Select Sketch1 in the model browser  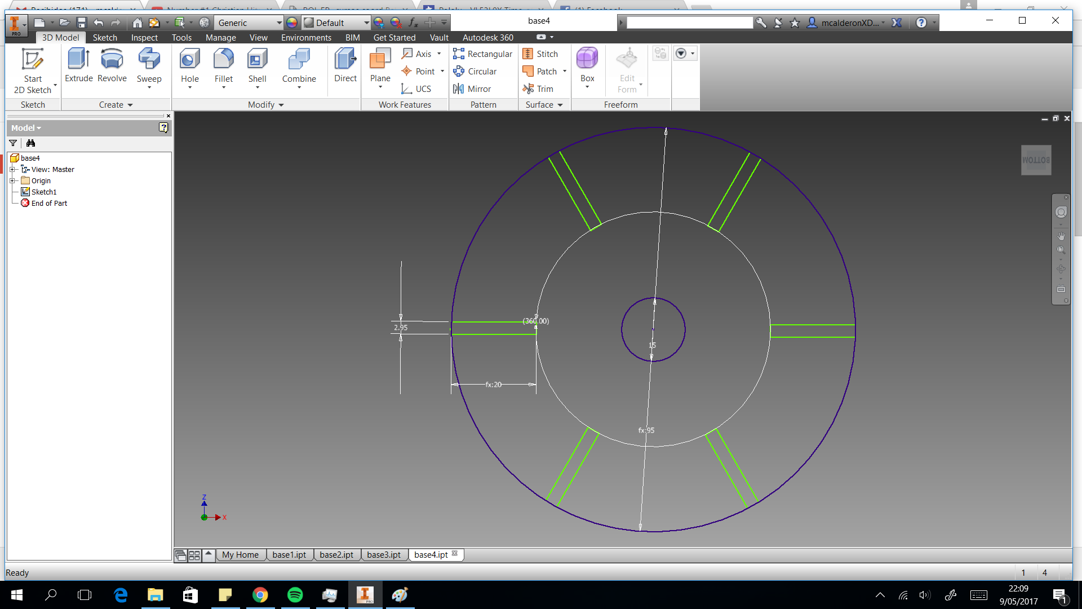point(43,192)
